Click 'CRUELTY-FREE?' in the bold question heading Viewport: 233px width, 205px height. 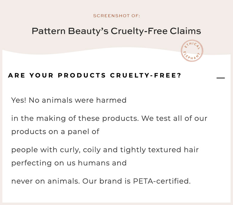(146, 76)
